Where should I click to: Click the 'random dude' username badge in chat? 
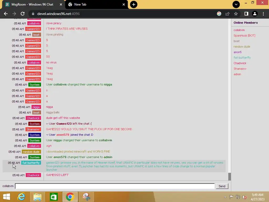tap(31, 152)
